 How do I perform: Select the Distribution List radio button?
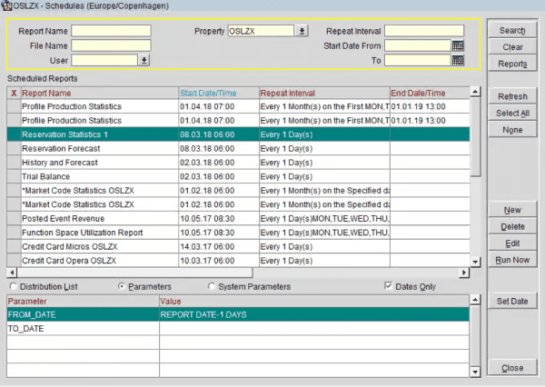tap(13, 287)
